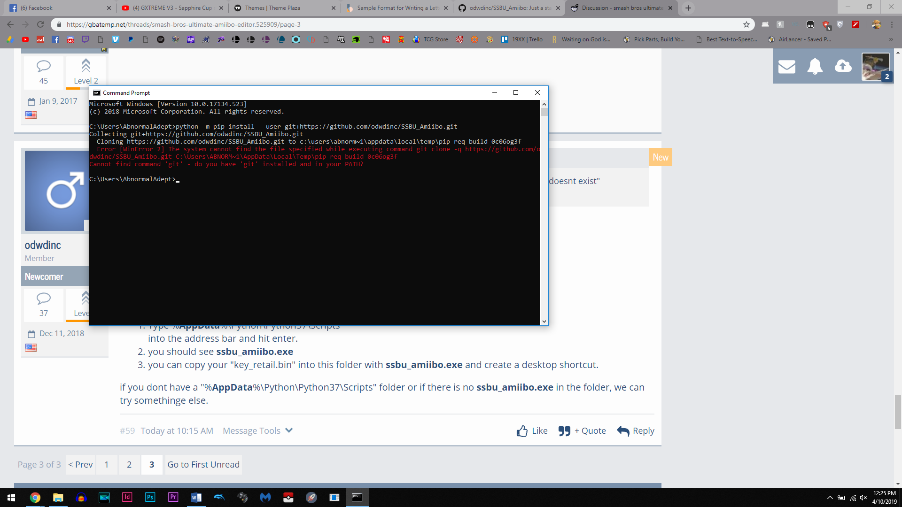Viewport: 902px width, 507px height.
Task: Open the forum user avatar menu
Action: pyautogui.click(x=876, y=67)
